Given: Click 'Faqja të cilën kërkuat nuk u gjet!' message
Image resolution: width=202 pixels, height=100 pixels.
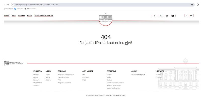Looking at the screenshot, I should (106, 43).
